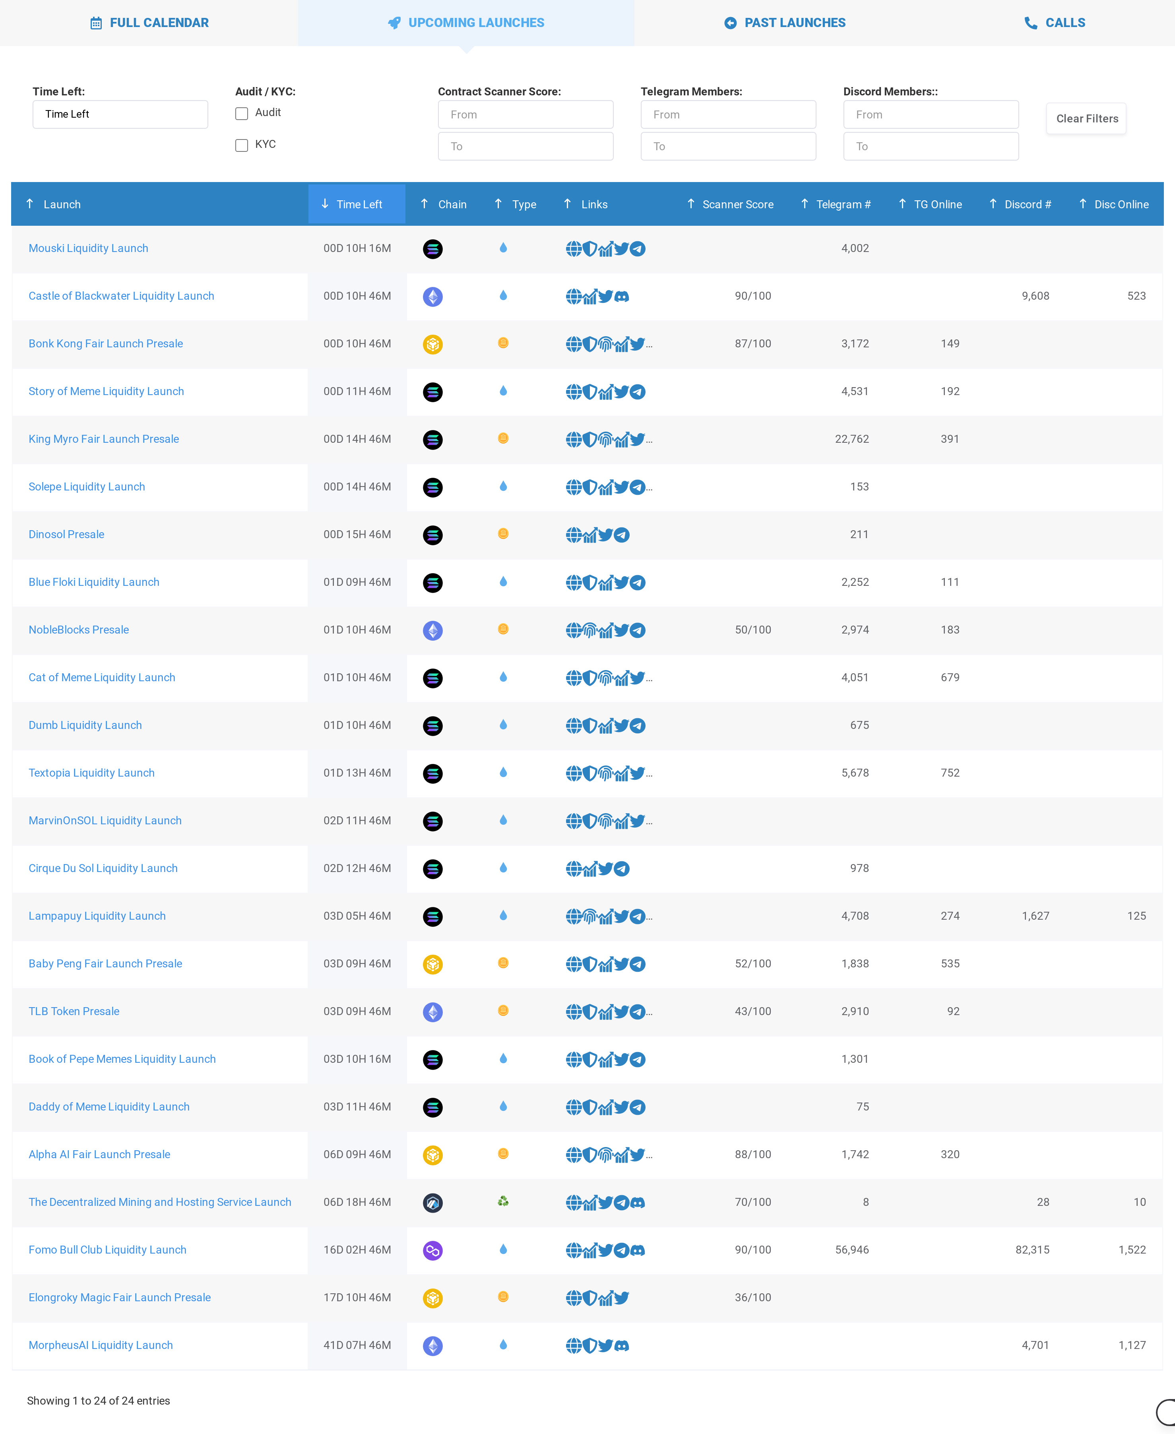The width and height of the screenshot is (1175, 1434).
Task: Sort table by Scanner Score column
Action: pyautogui.click(x=730, y=204)
